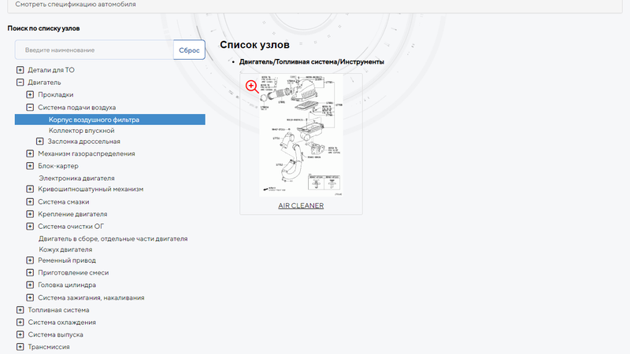Screen dimensions: 630x354
Task: Expand Кривошипношатунный механизм plus icon
Action: [30, 189]
